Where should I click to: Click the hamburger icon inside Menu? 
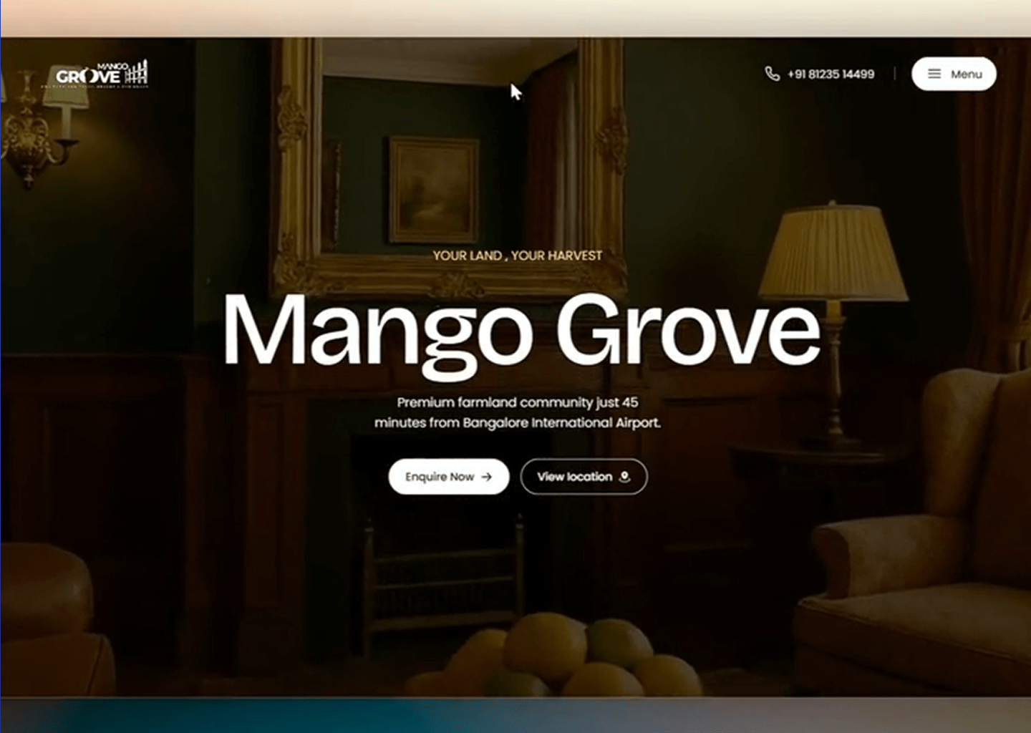pyautogui.click(x=934, y=74)
